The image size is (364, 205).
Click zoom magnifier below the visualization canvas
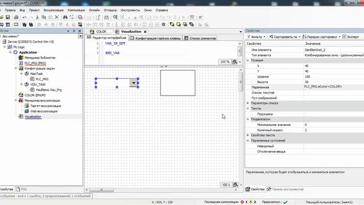click(235, 184)
